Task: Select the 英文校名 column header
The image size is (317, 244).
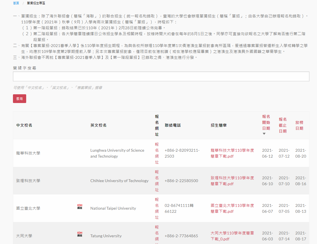Action: point(98,125)
